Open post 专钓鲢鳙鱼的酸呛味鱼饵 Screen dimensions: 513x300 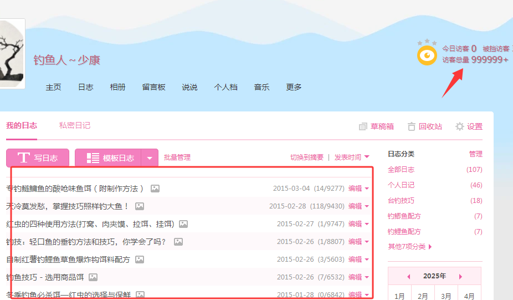(x=75, y=189)
